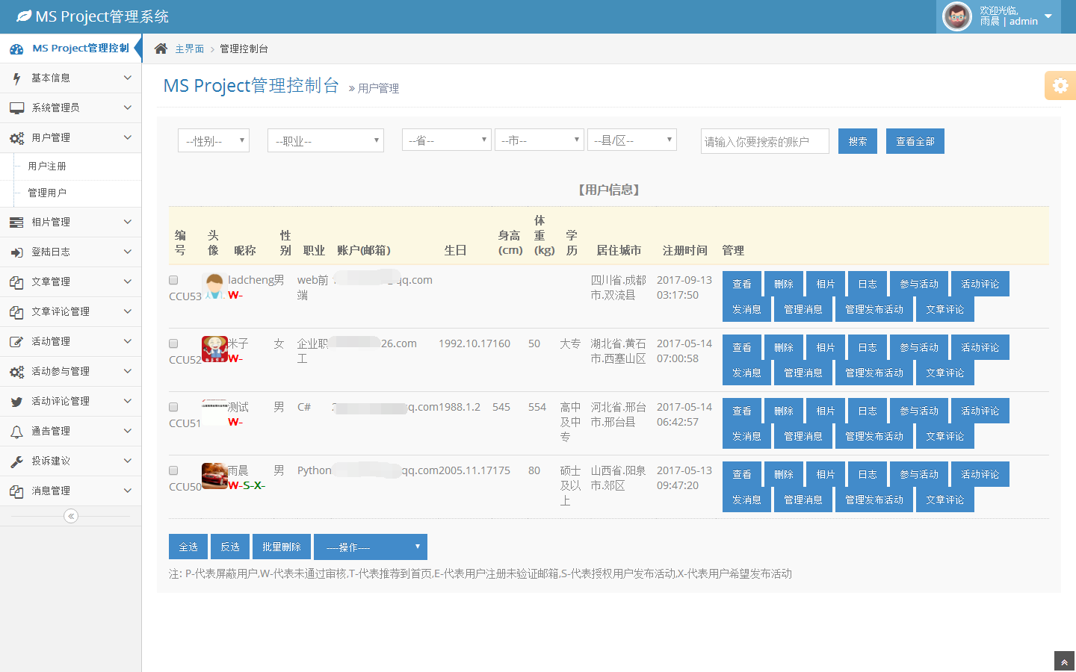Check the checkbox for user CCU53
The height and width of the screenshot is (672, 1076).
point(173,280)
